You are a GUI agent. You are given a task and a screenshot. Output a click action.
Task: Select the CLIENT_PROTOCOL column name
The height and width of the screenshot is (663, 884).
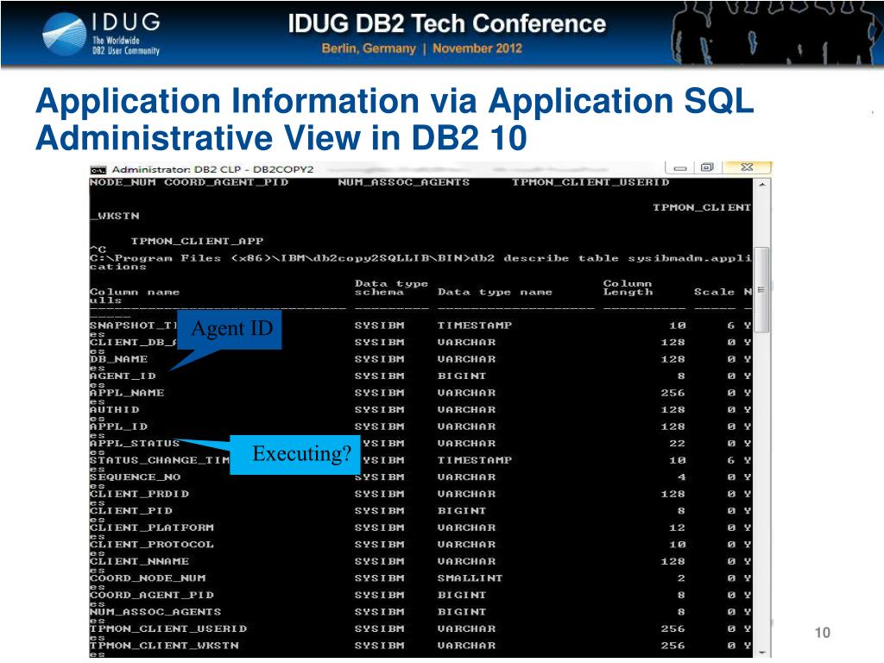coord(152,545)
